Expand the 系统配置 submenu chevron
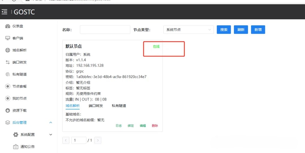The image size is (305, 153). point(51,135)
